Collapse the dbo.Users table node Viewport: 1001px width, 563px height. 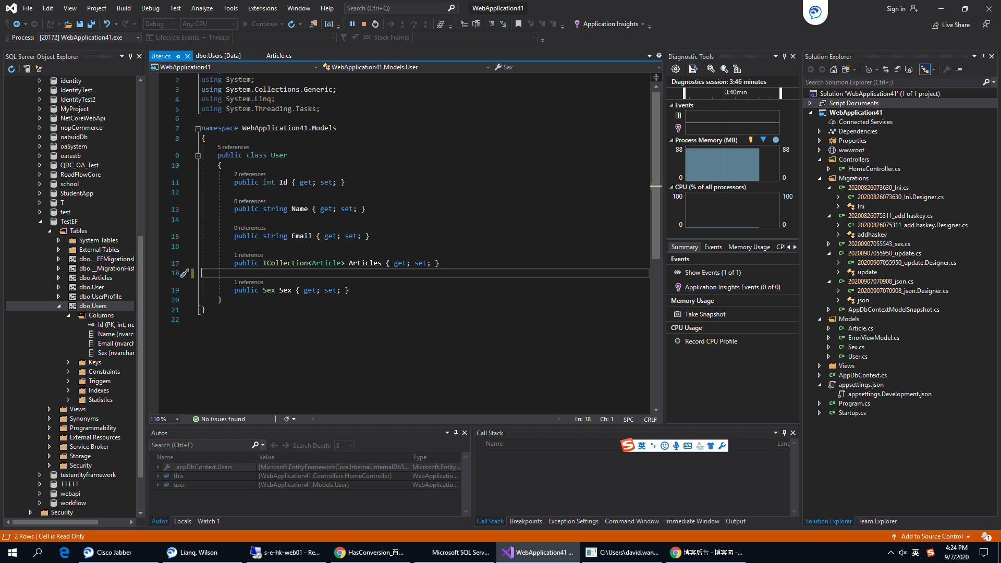pyautogui.click(x=59, y=306)
